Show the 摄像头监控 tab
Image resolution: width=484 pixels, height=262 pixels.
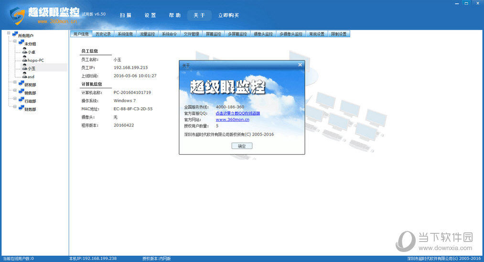[263, 34]
